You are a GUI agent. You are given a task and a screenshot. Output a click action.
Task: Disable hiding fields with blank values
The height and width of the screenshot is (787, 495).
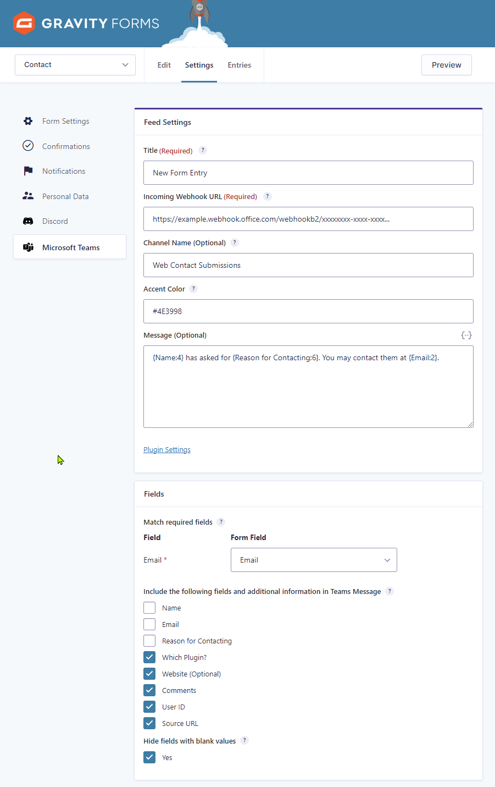coord(149,757)
